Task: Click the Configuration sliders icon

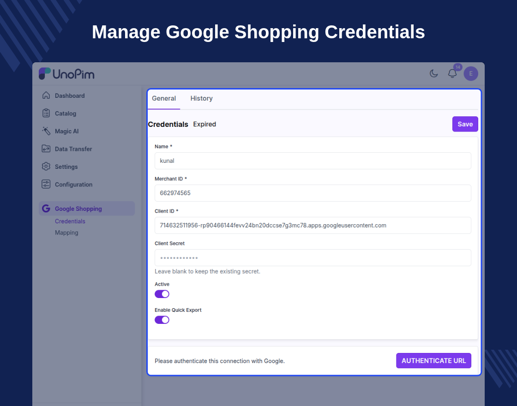Action: (46, 185)
